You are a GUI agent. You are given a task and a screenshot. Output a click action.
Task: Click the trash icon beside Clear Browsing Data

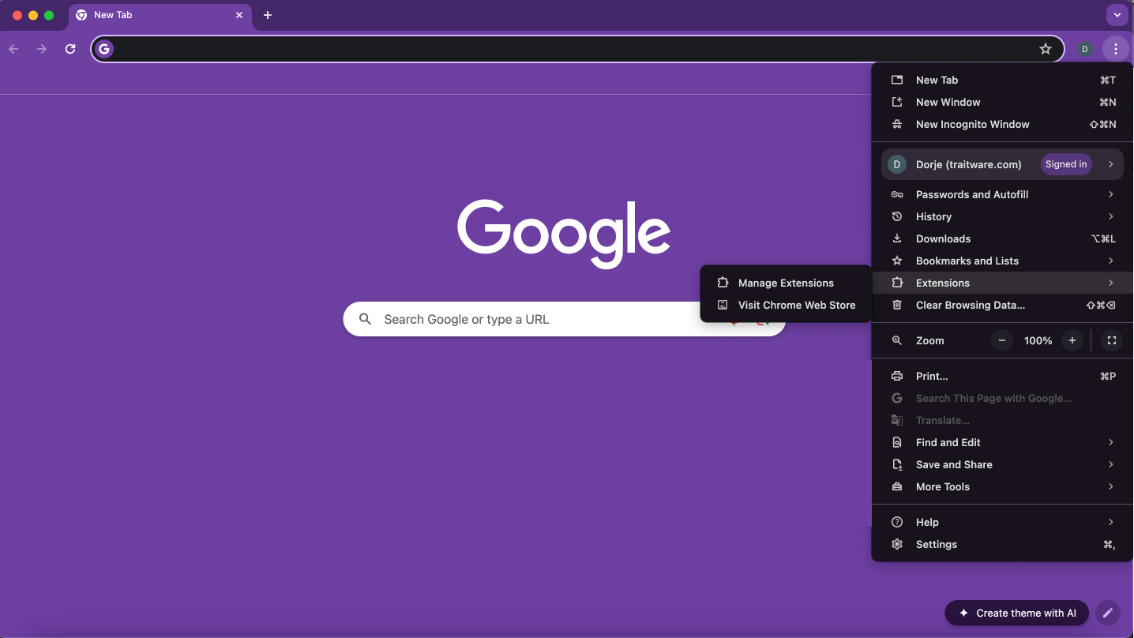coord(897,305)
